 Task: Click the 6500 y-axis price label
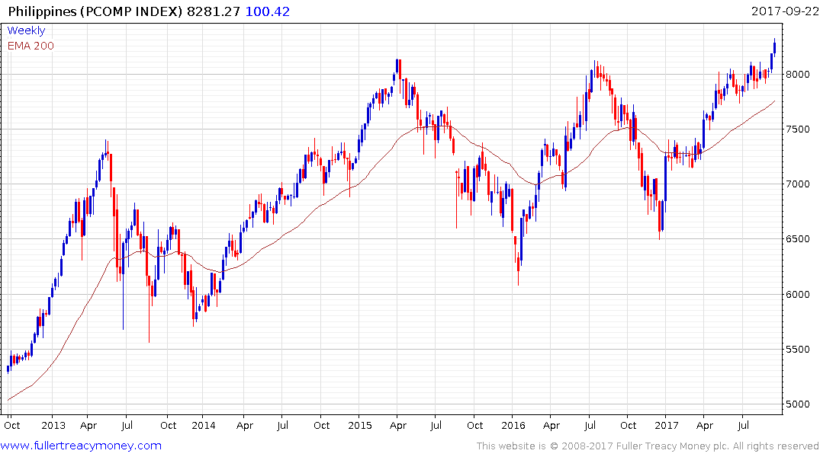coord(798,238)
